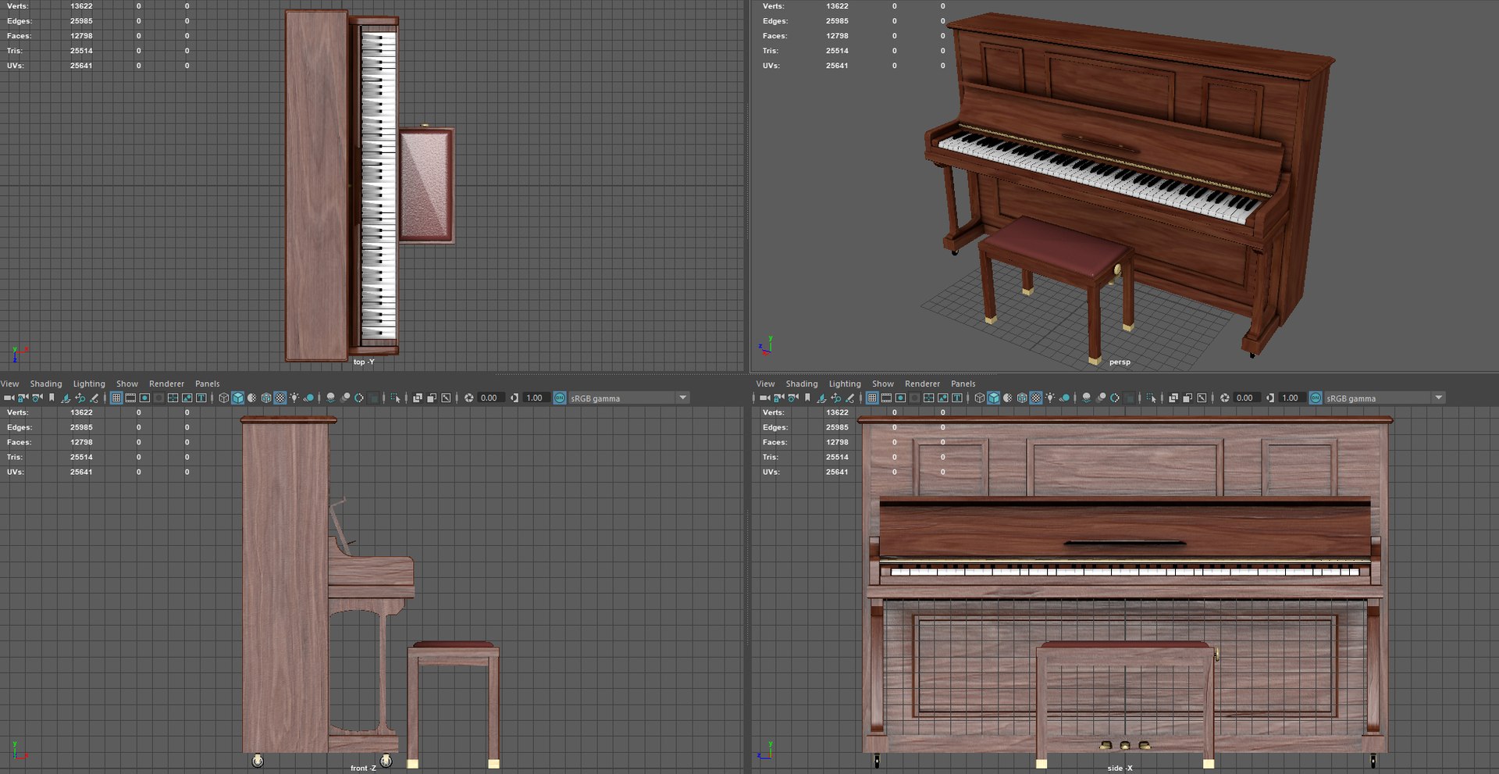1499x774 pixels.
Task: Click Exposure reset icon in front panel
Action: [x=468, y=398]
